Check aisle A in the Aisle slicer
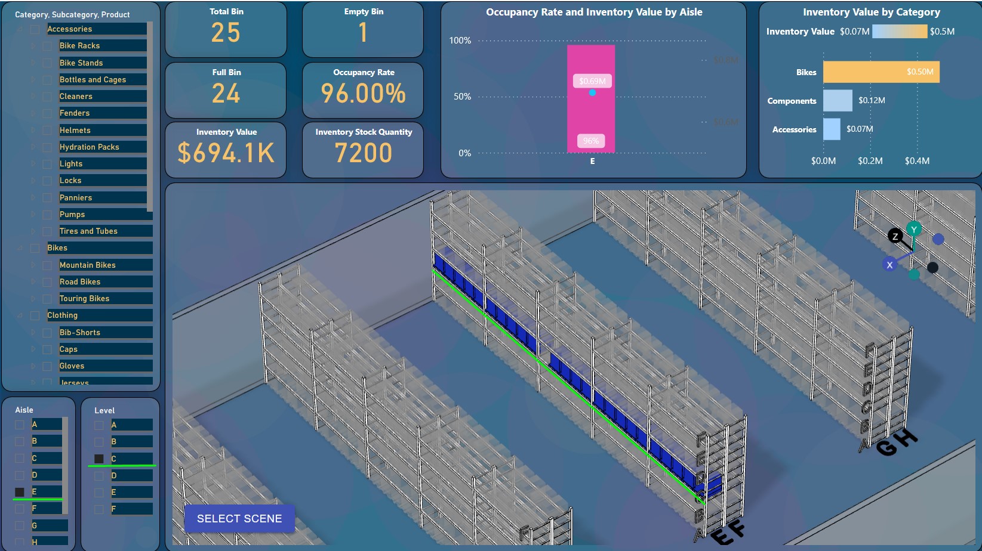This screenshot has width=982, height=551. 19,424
